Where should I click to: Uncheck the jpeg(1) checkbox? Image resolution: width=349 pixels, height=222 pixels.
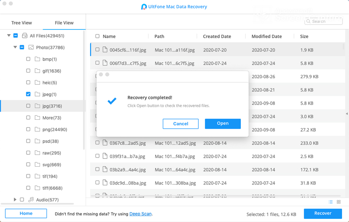(x=28, y=94)
